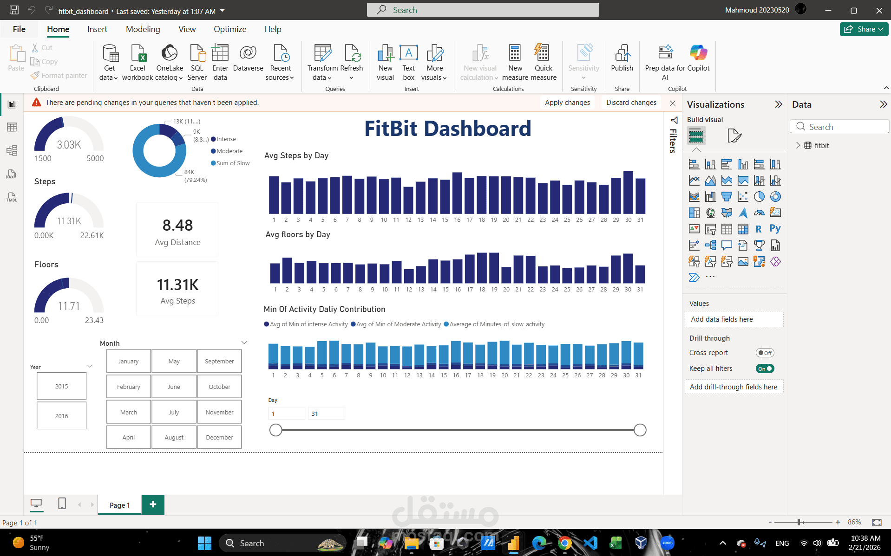The height and width of the screenshot is (556, 891).
Task: Open the TMDL view
Action: [12, 197]
